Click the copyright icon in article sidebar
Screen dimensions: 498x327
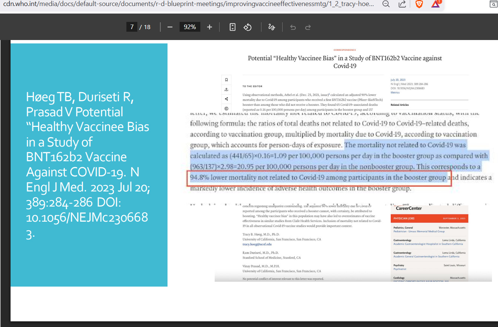tap(226, 108)
